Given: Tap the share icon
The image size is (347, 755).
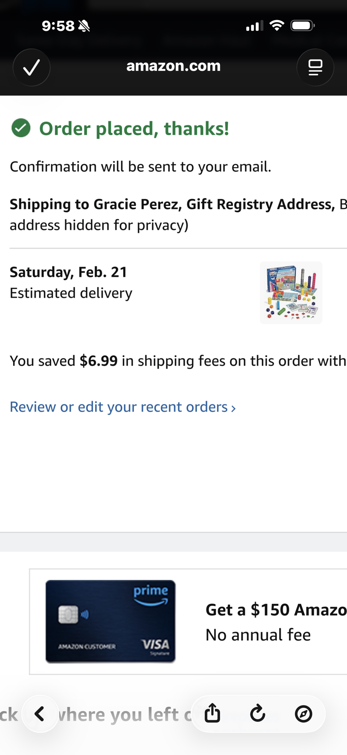Looking at the screenshot, I should coord(212,713).
